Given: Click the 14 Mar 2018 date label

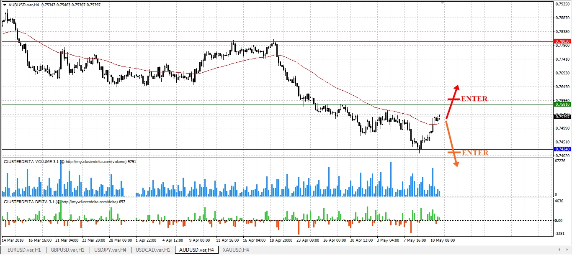Looking at the screenshot, I should click(13, 240).
